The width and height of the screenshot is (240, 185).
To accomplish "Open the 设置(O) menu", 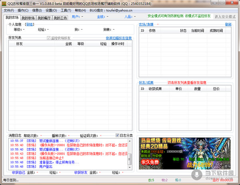I will [x=51, y=10].
